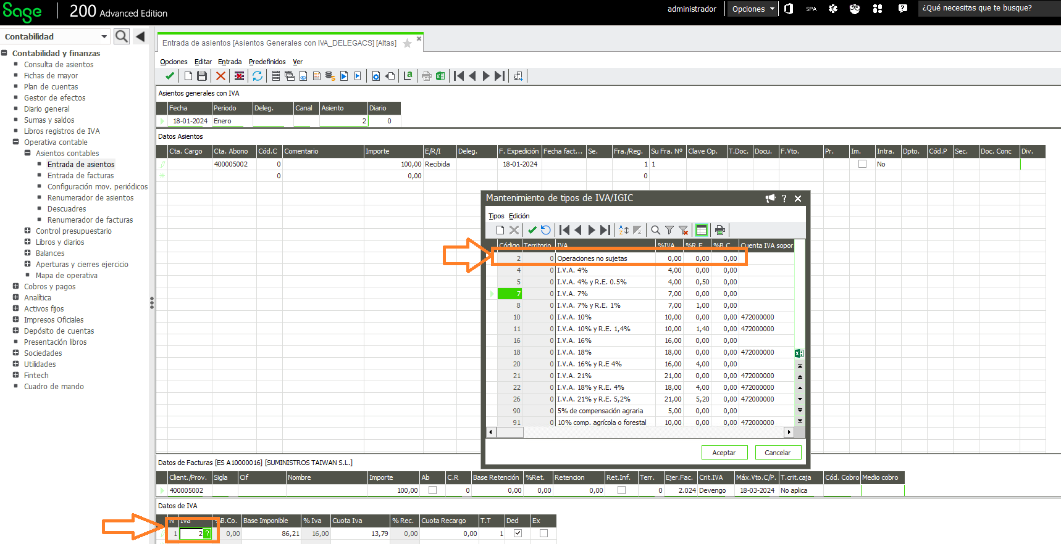Click the gray printer icon in main toolbar

[426, 76]
